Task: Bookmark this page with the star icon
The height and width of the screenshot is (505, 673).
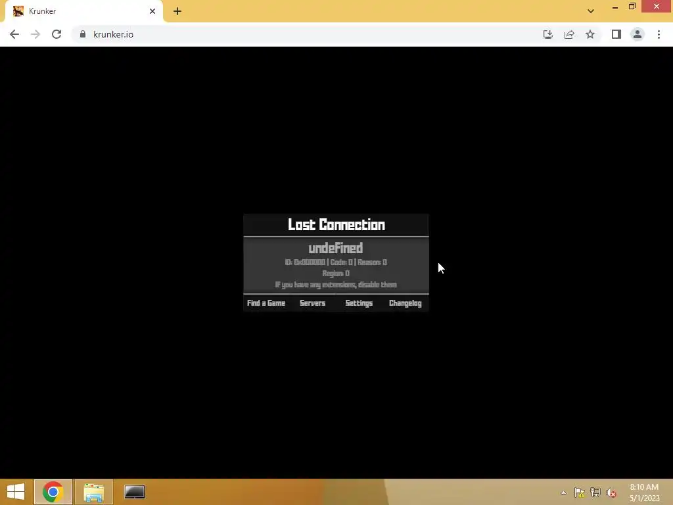Action: click(x=590, y=34)
